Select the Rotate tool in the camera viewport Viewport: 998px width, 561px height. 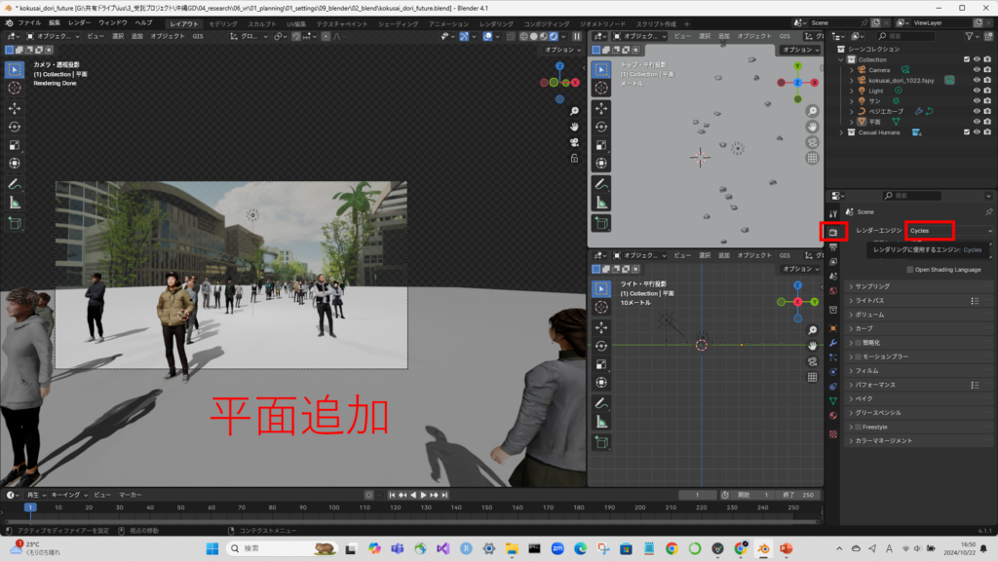tap(15, 126)
